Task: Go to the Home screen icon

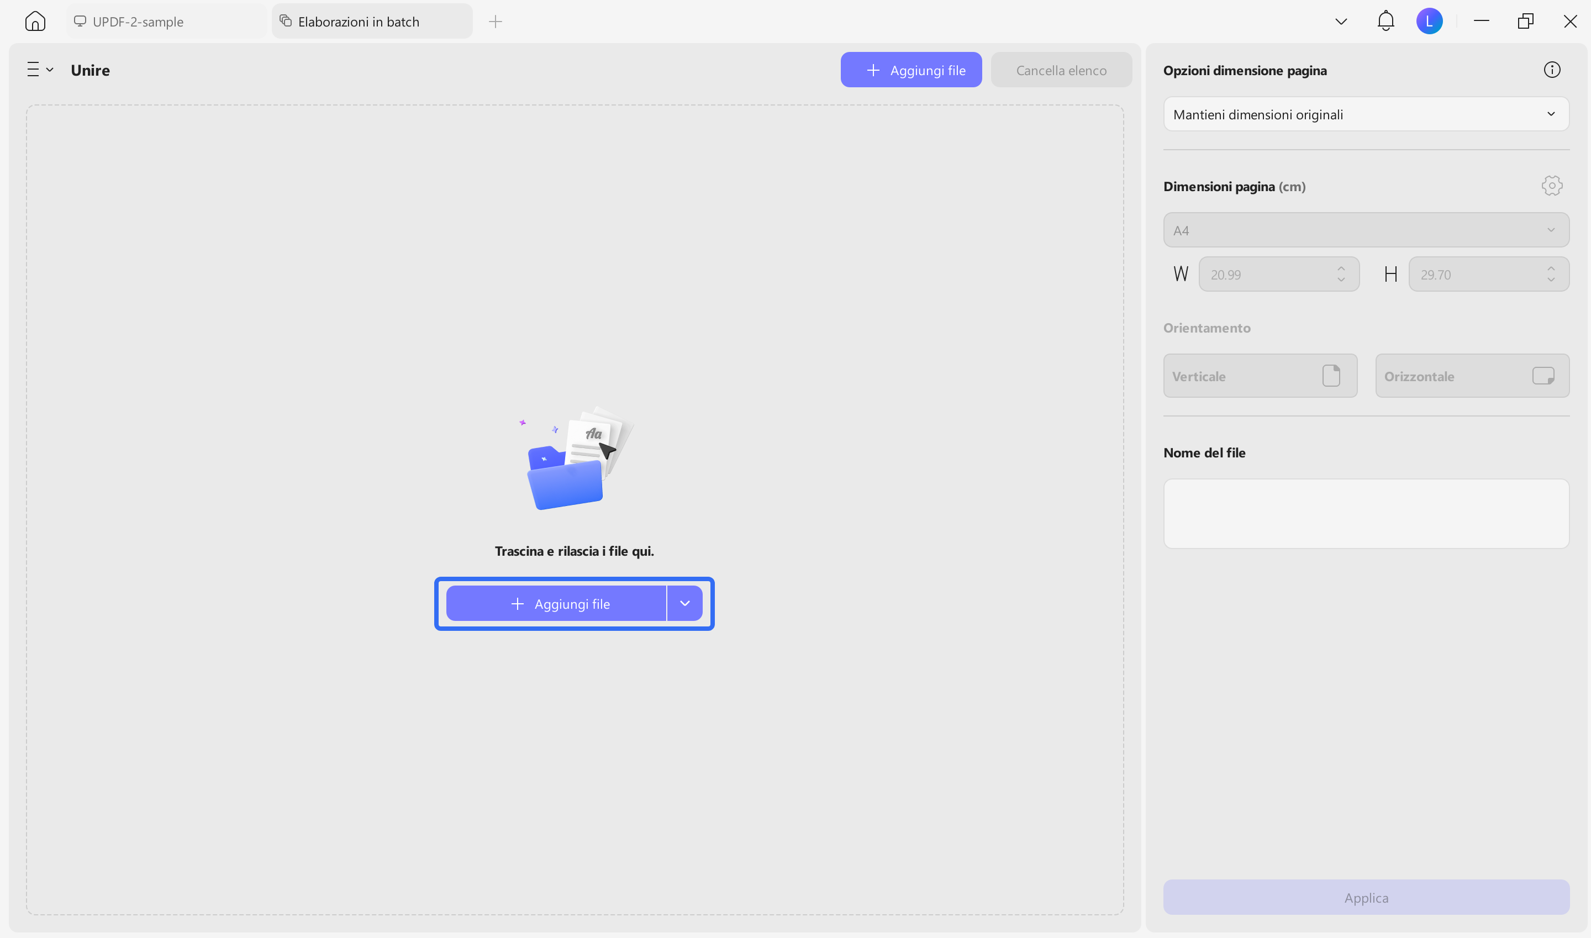Action: 35,22
